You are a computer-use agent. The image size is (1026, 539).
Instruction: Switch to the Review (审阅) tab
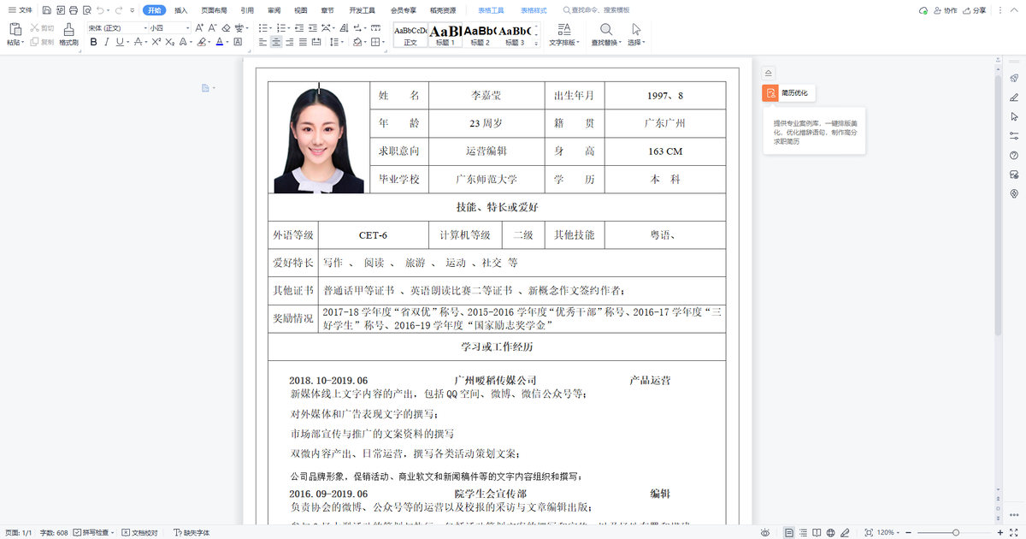click(x=274, y=10)
